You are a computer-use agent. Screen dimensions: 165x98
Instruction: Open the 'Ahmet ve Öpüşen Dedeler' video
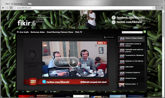(131, 39)
